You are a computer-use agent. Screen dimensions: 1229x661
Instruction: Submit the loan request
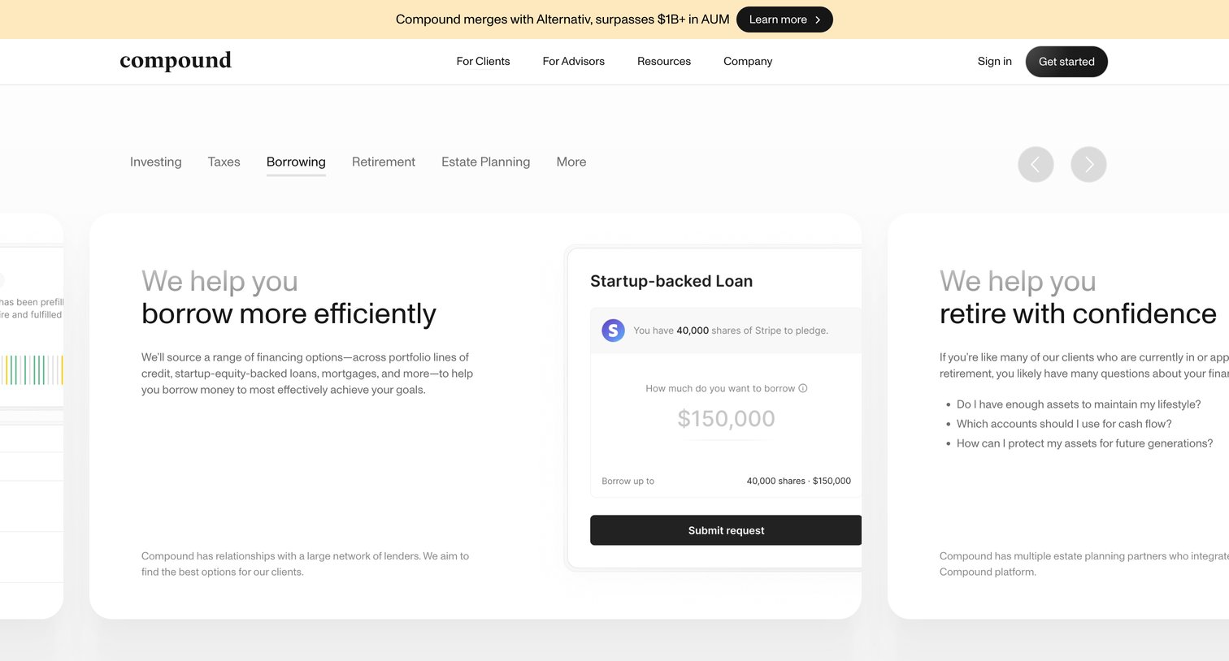coord(726,530)
